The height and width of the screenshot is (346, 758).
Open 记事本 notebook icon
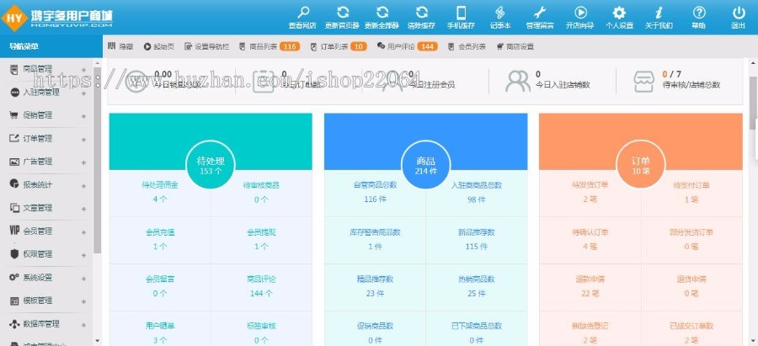tap(500, 13)
